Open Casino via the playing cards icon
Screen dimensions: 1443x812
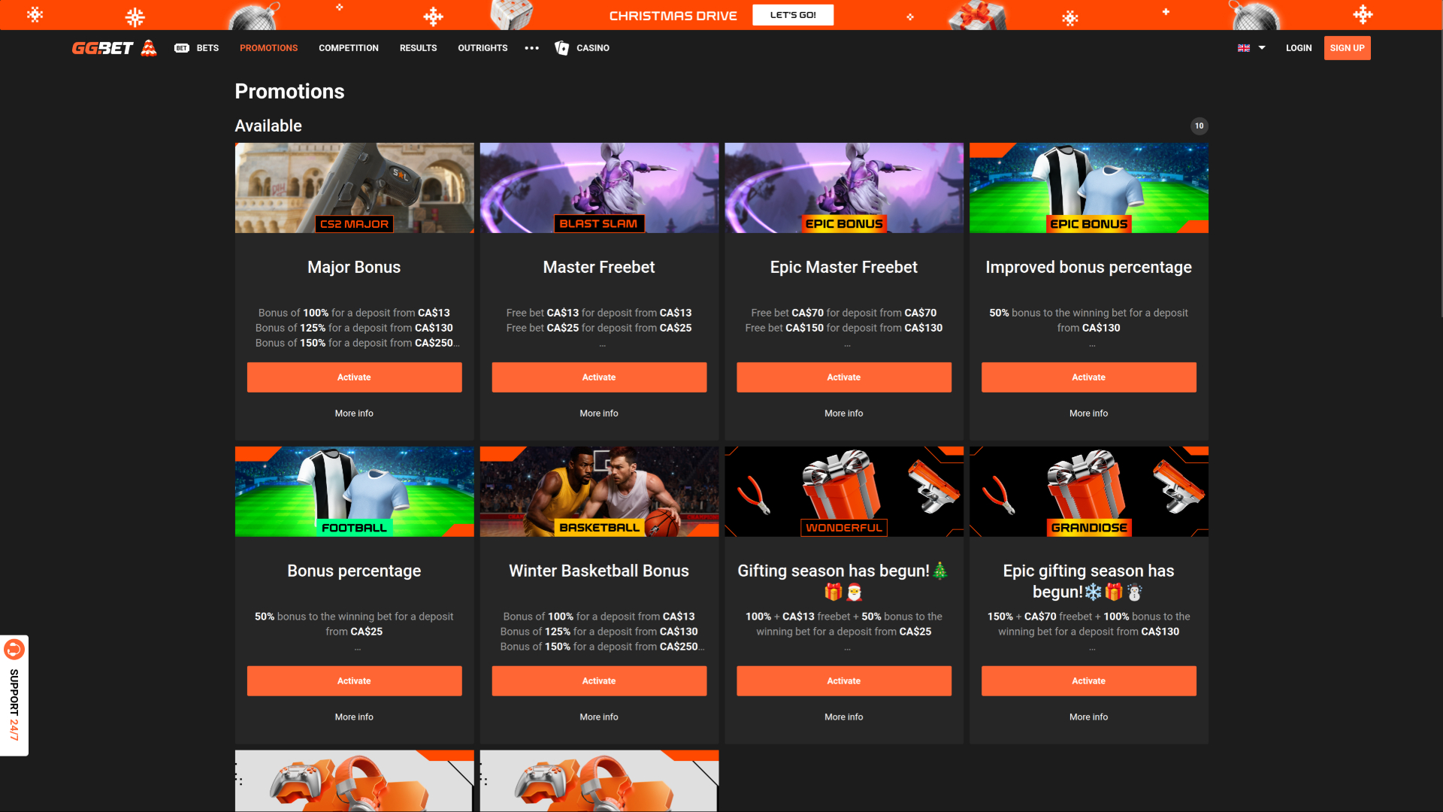pos(561,48)
